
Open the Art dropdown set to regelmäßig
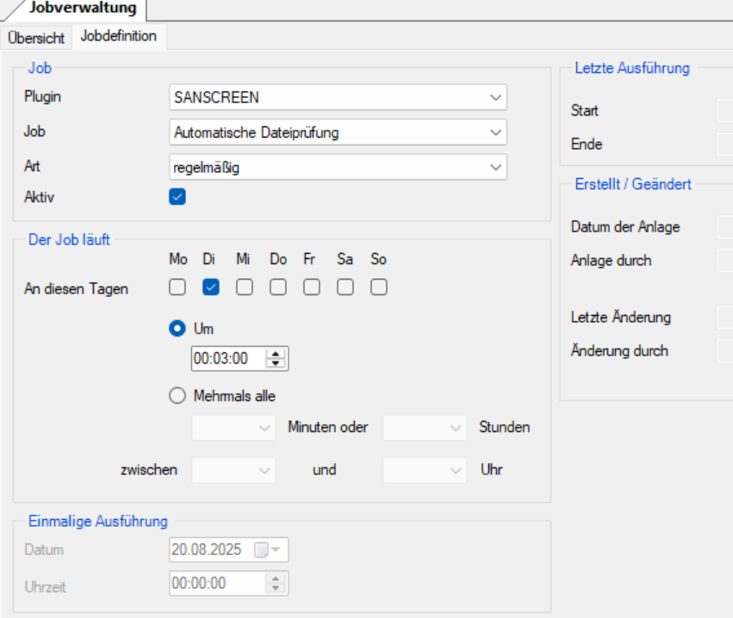tap(338, 167)
